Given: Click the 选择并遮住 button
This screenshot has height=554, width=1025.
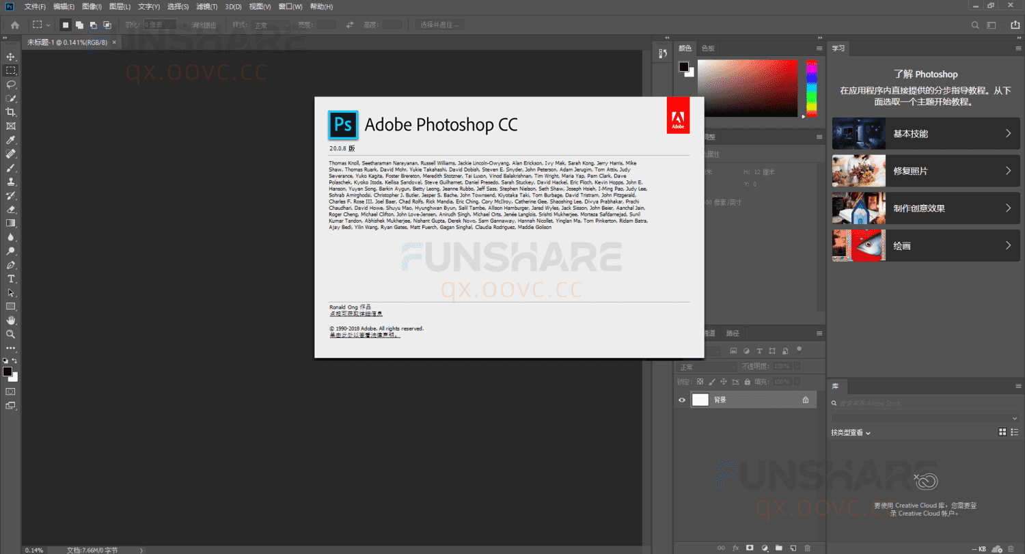Looking at the screenshot, I should coord(440,25).
